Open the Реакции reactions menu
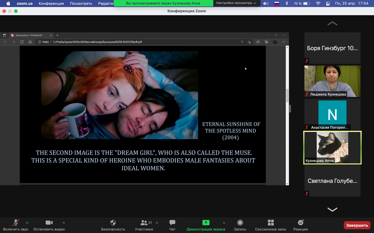 pos(301,225)
